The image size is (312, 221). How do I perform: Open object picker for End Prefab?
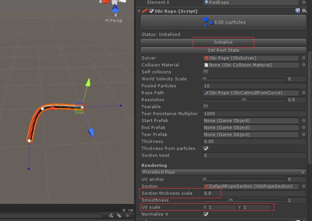303,127
